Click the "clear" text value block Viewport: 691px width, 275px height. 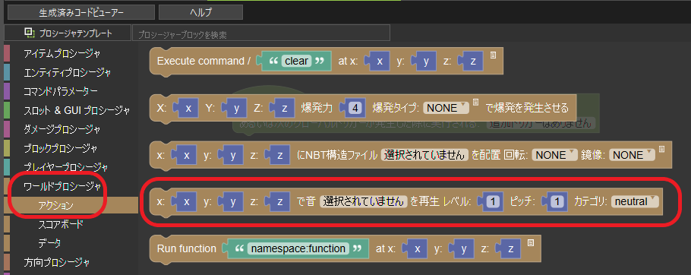(x=297, y=61)
